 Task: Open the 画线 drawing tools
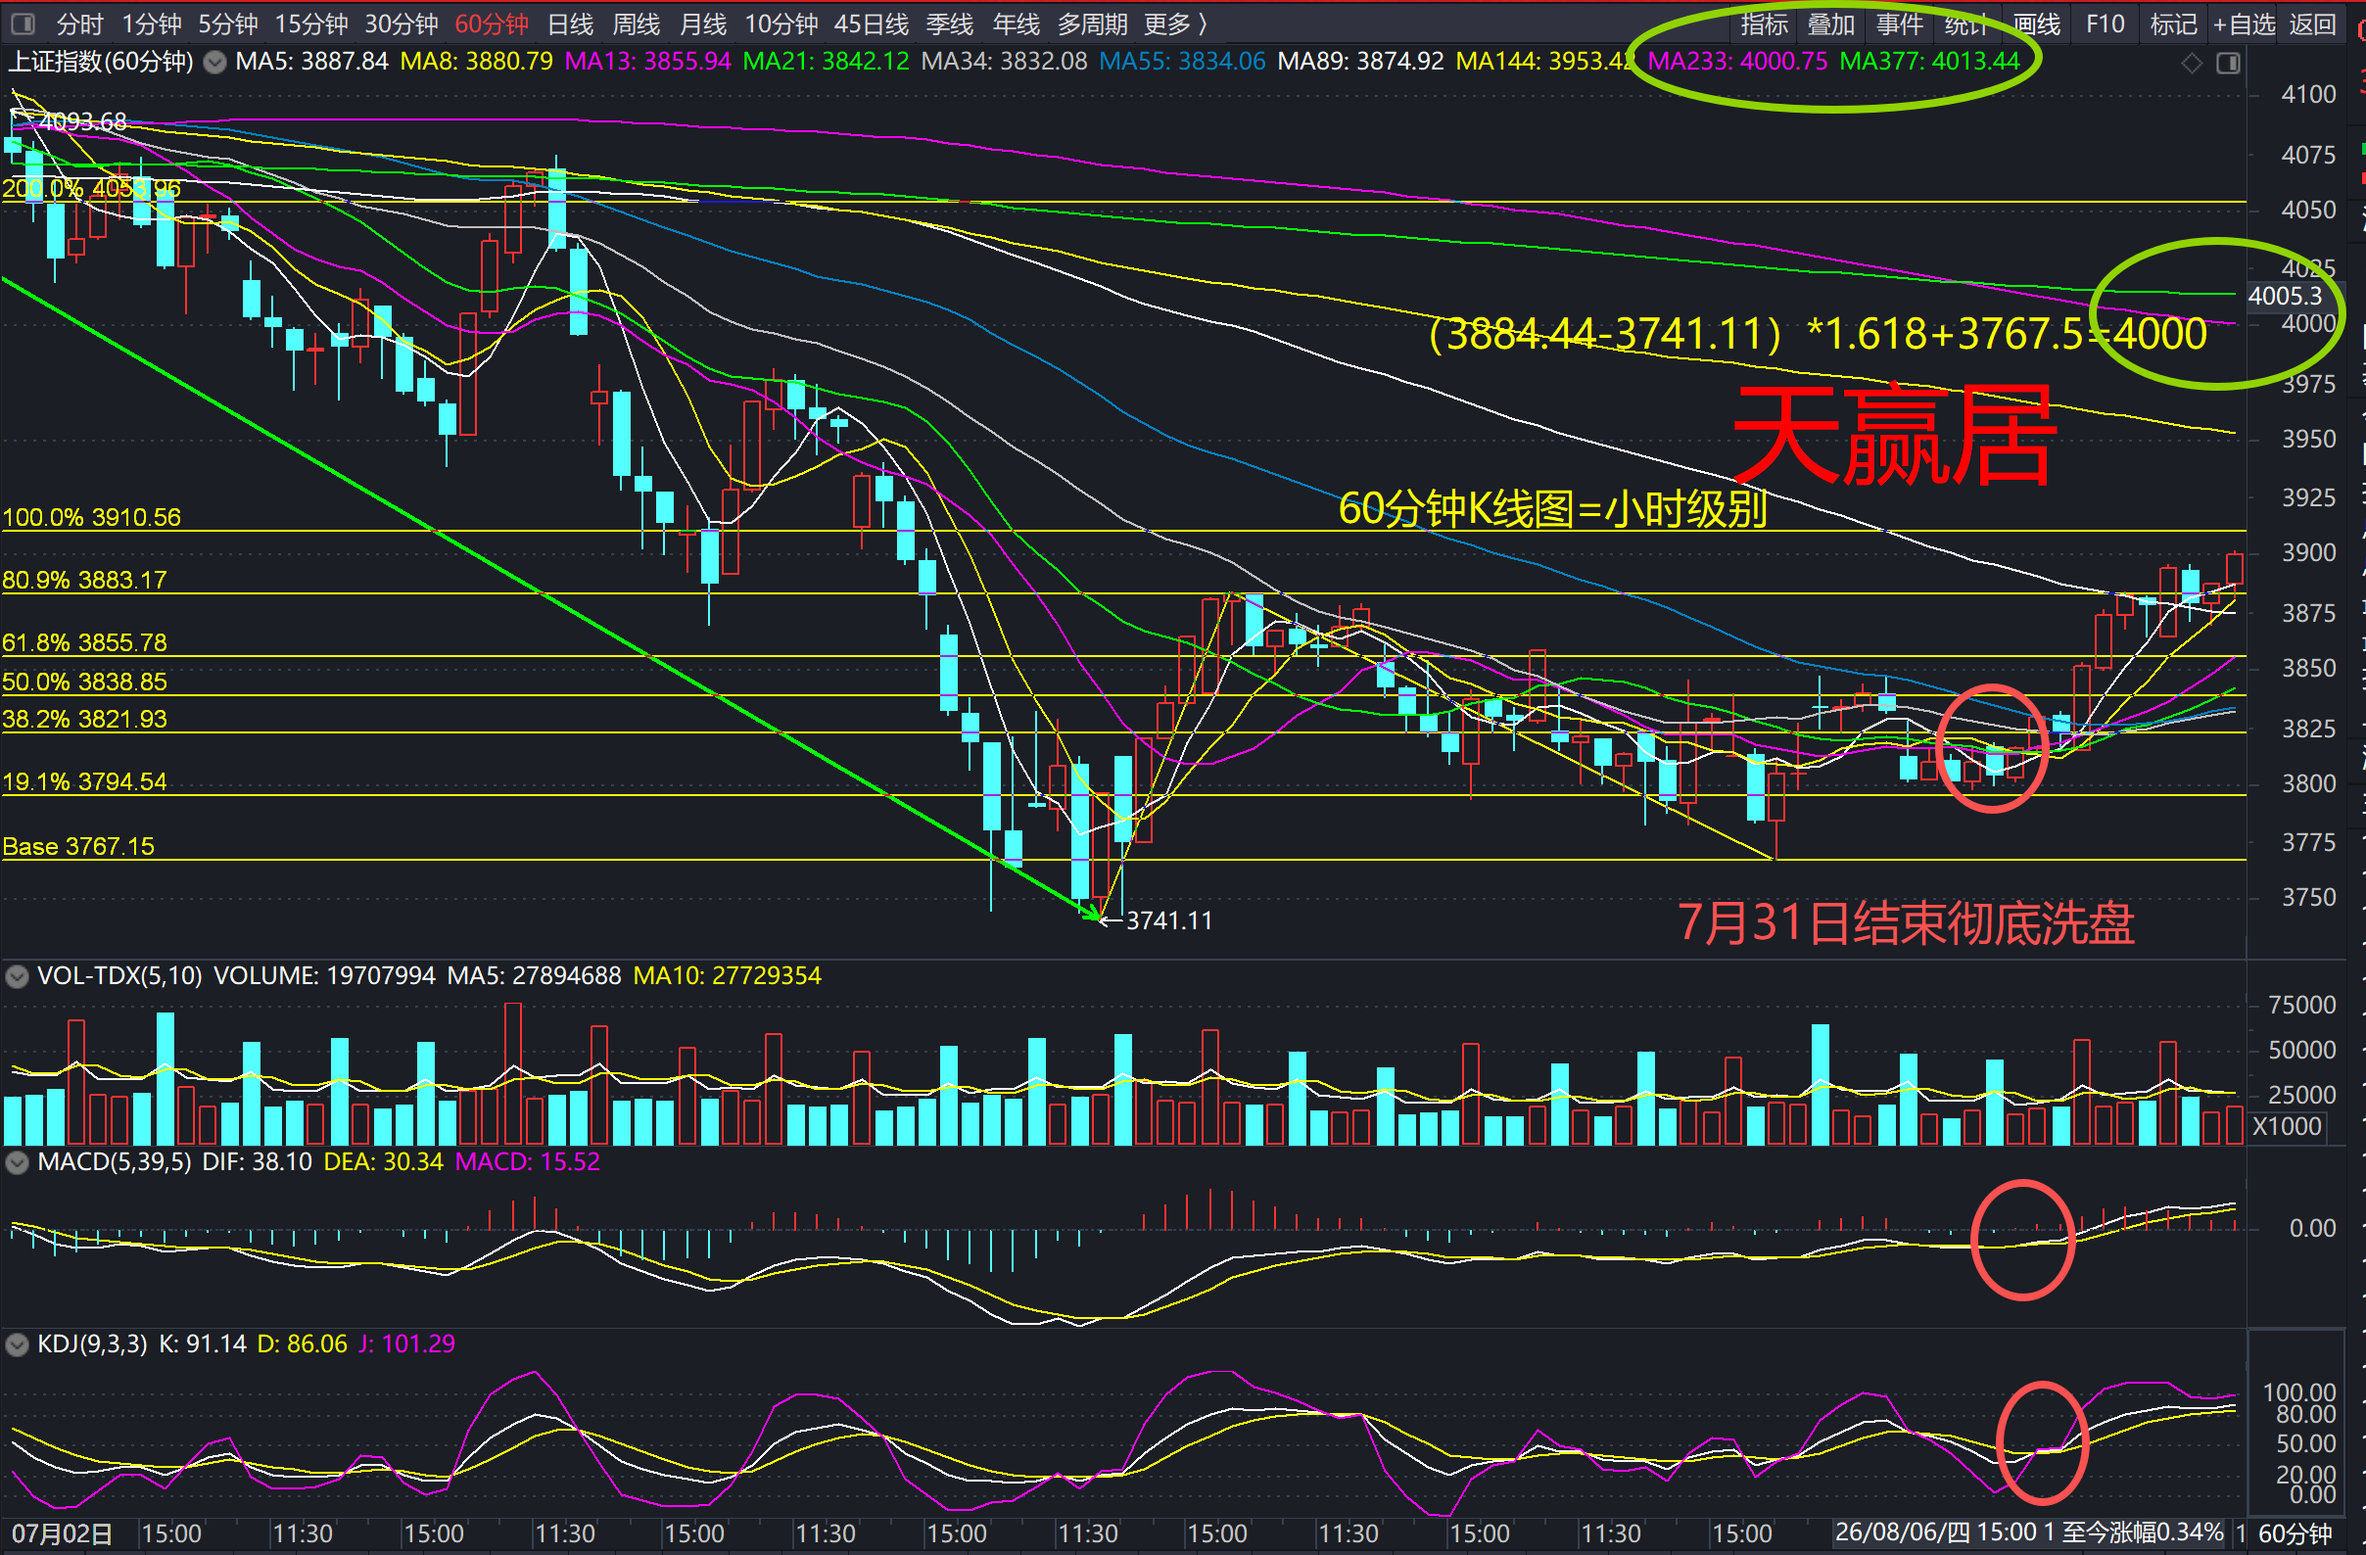(2036, 24)
